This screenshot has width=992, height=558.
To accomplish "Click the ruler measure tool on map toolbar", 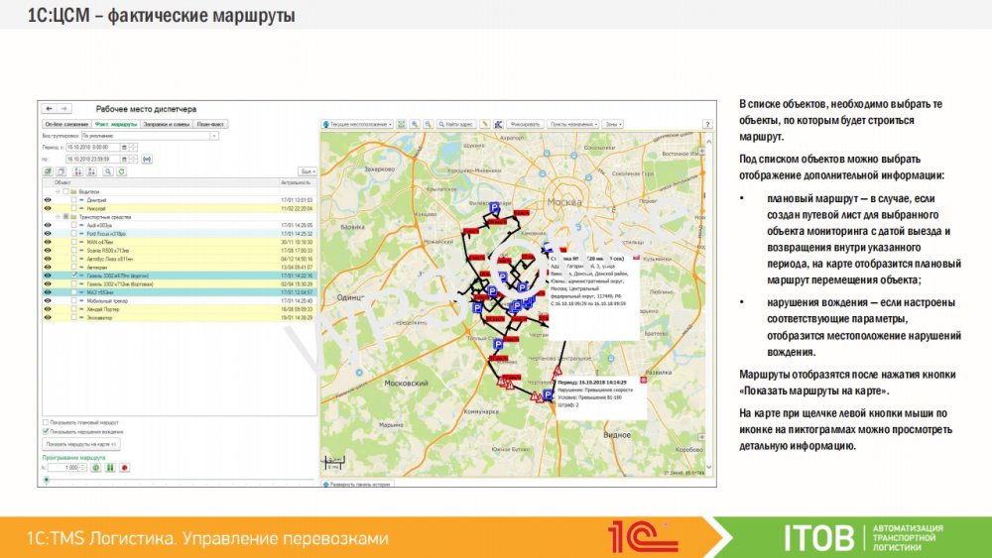I will coord(485,125).
